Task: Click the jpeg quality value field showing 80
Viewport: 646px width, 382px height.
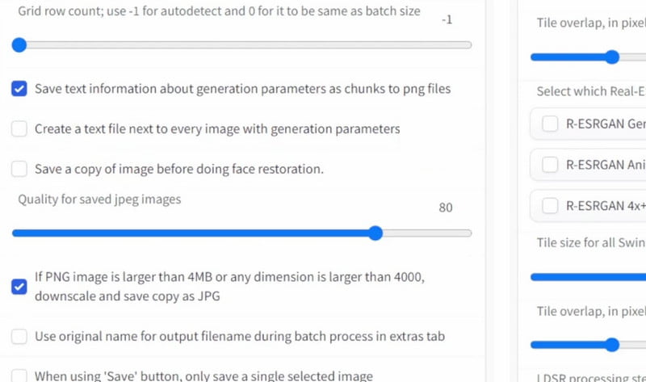Action: pos(446,208)
